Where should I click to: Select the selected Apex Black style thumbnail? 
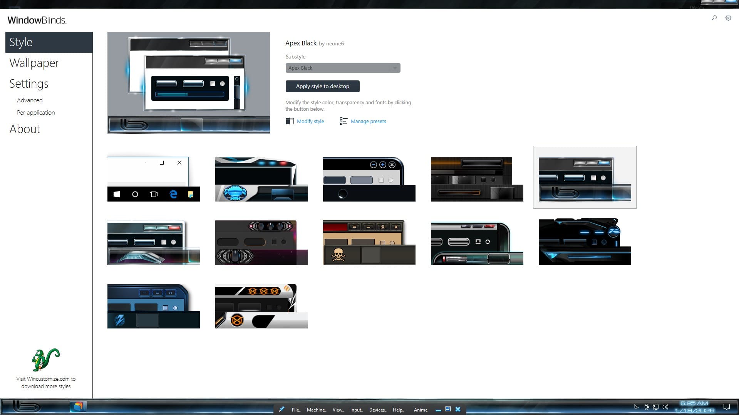pyautogui.click(x=585, y=177)
